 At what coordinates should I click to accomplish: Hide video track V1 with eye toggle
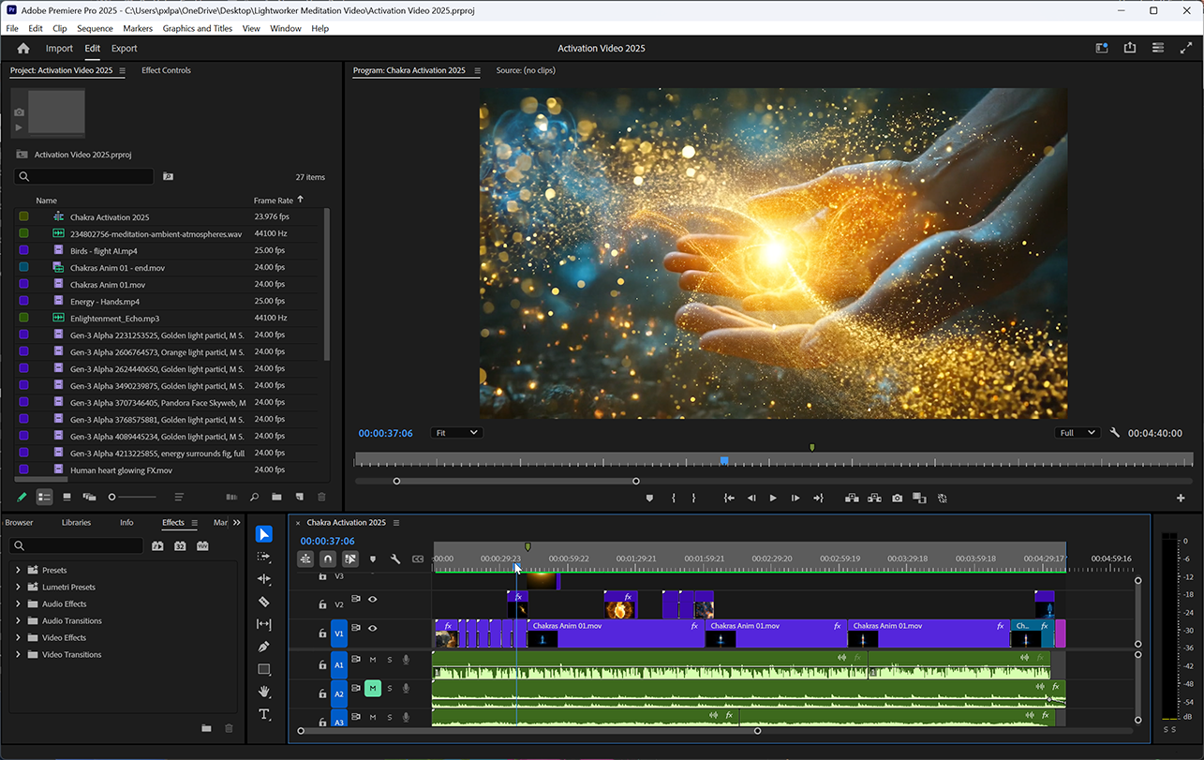point(372,629)
